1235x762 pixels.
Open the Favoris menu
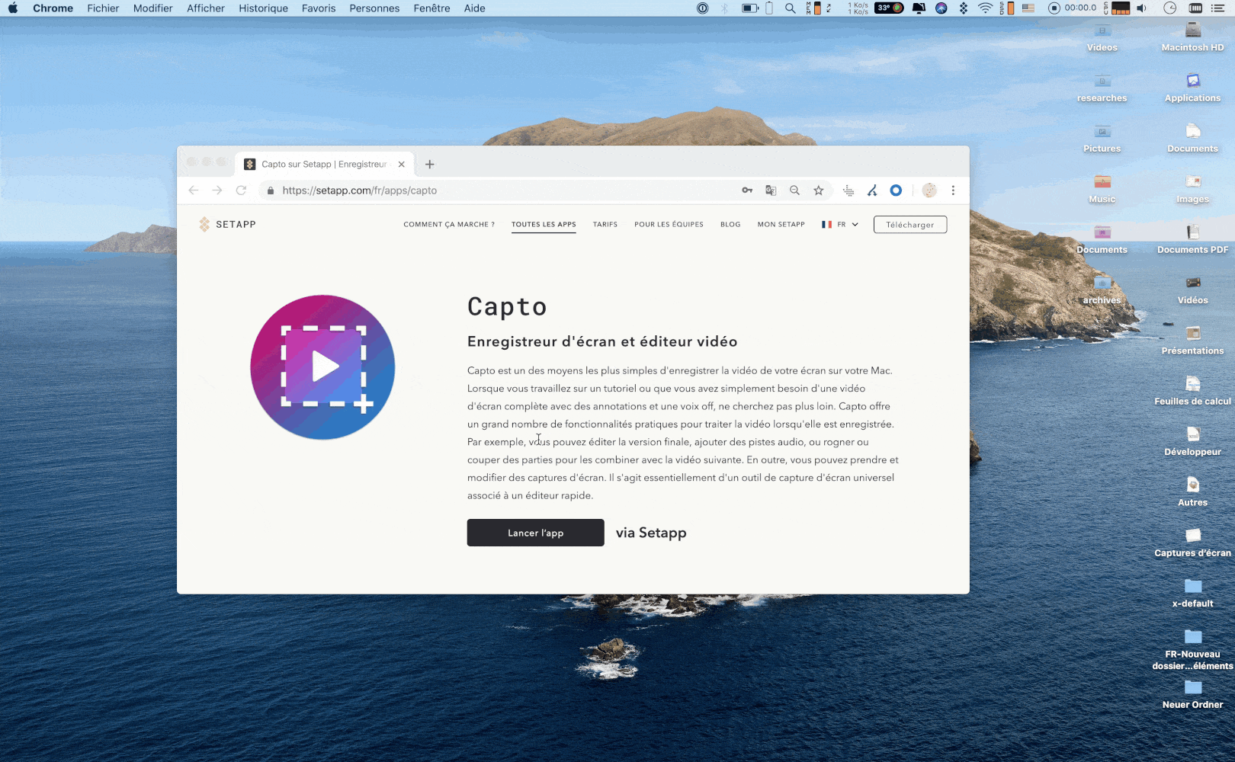319,8
